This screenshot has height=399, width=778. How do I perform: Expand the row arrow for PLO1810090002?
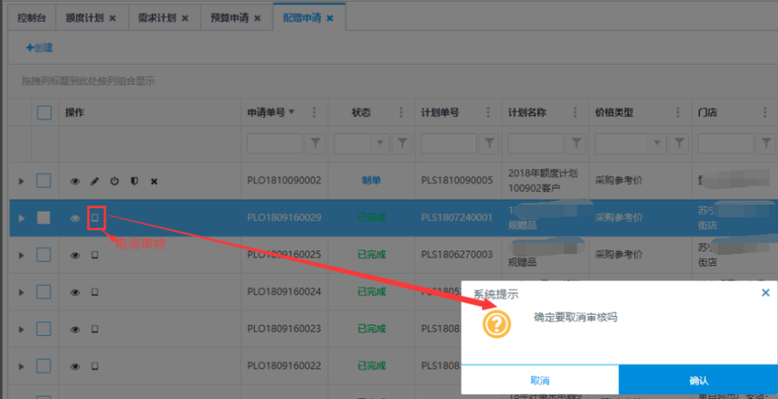[22, 181]
